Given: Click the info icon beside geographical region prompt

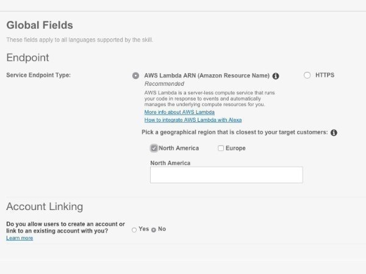Looking at the screenshot, I should click(334, 133).
